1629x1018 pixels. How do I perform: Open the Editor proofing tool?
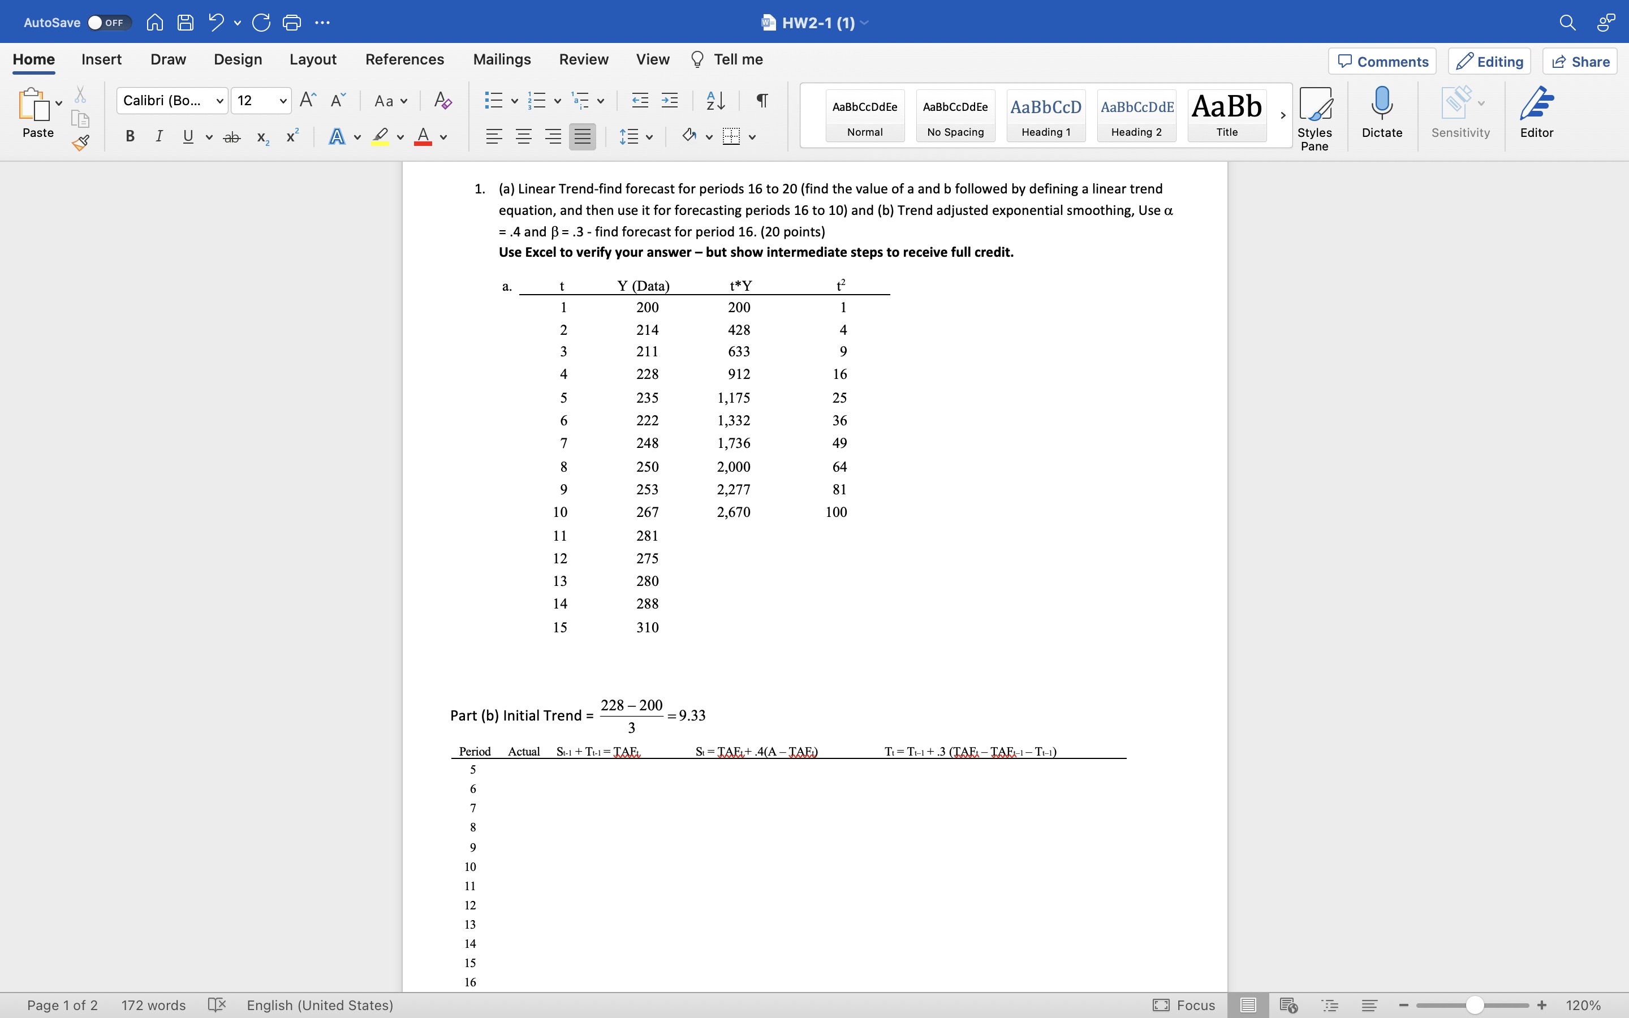pos(1536,112)
